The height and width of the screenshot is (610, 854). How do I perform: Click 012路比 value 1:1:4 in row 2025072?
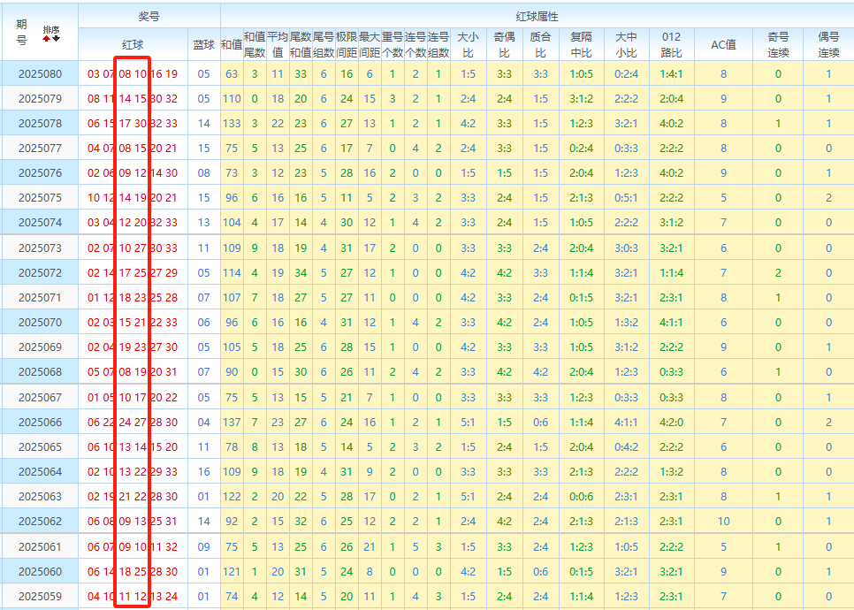(x=671, y=273)
